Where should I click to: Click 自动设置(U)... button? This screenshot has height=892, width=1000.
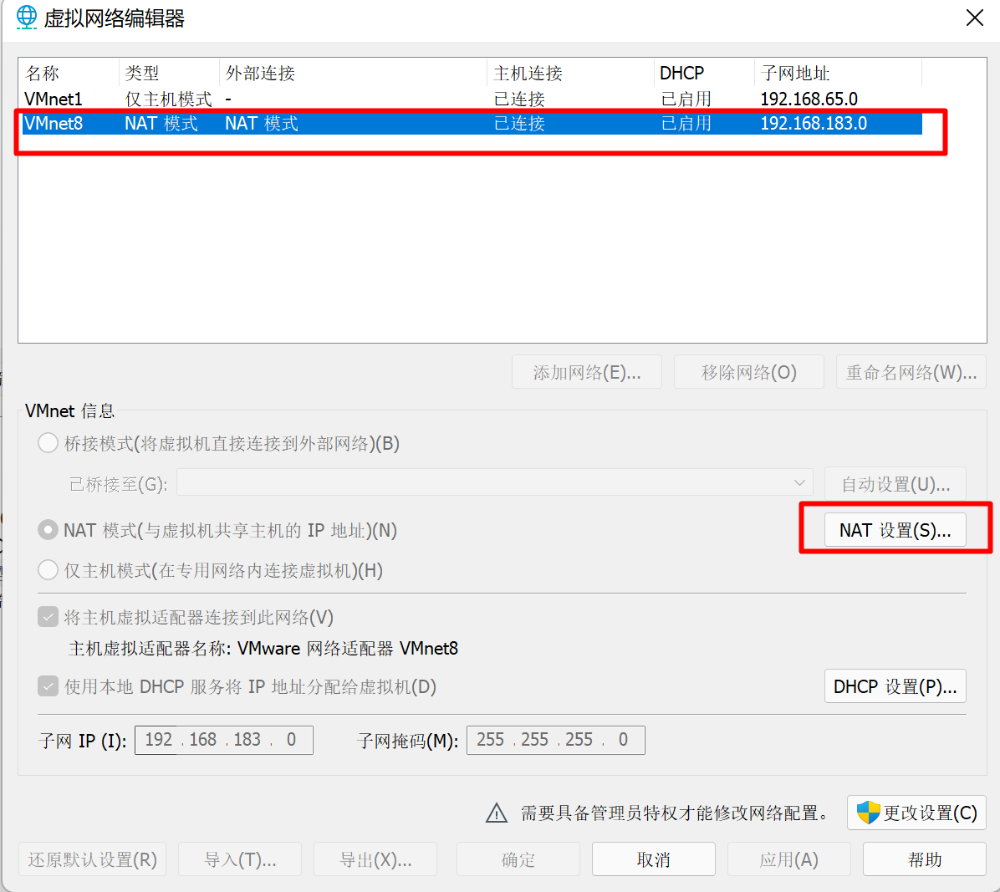click(x=895, y=484)
